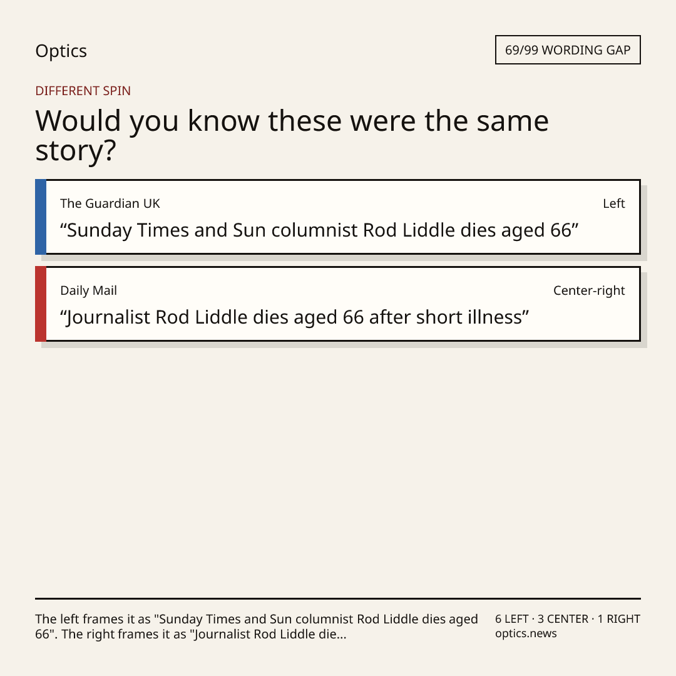Open the optics.news link
The width and height of the screenshot is (676, 676).
(x=526, y=633)
